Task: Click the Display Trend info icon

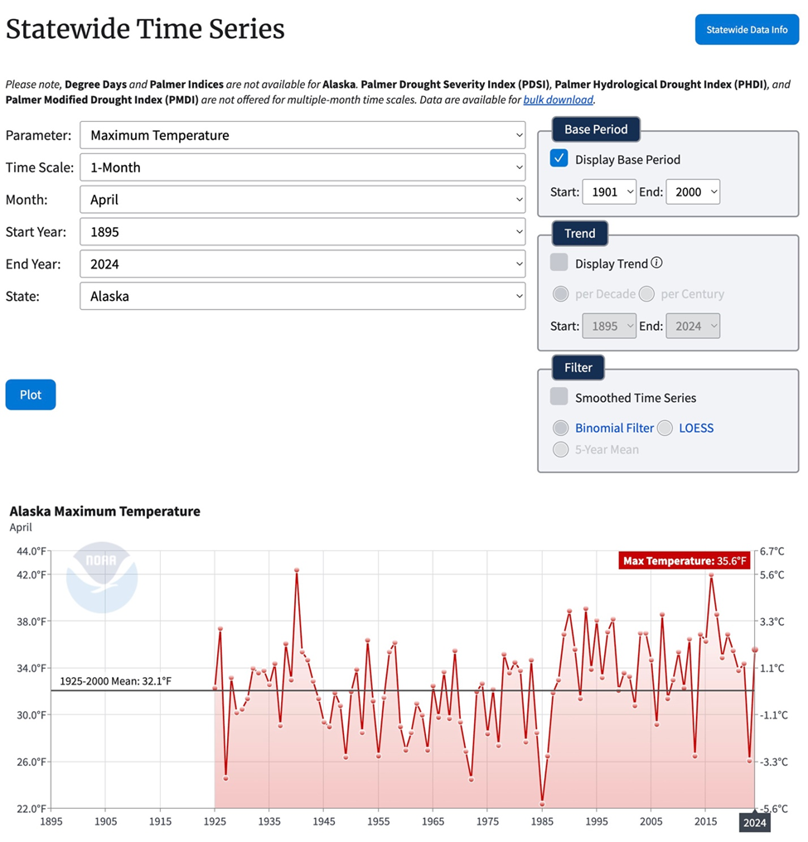Action: click(656, 263)
